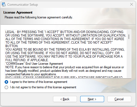Click "unexpected failures to your applications." line
The width and height of the screenshot is (137, 107).
(31, 74)
